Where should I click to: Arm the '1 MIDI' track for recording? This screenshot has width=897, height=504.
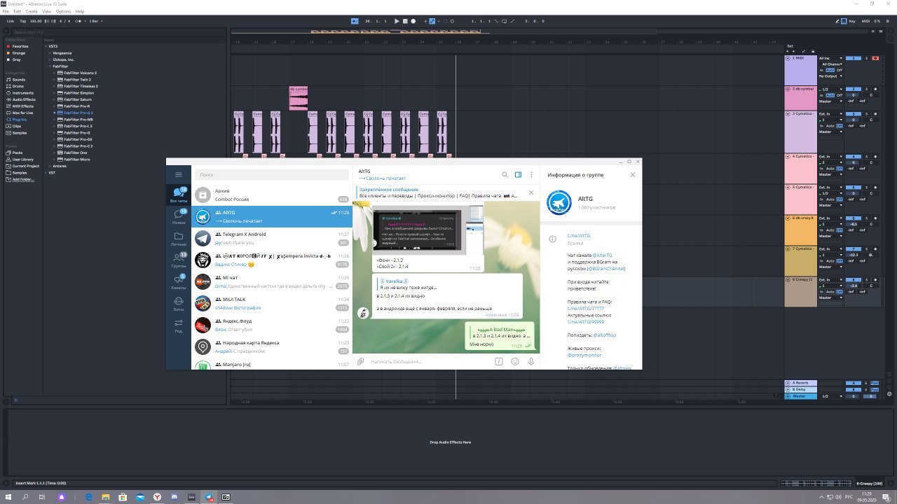tap(875, 58)
